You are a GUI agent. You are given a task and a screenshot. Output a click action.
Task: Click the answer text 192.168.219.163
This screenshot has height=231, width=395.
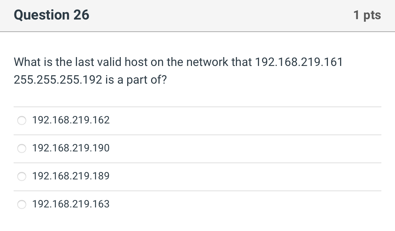click(x=71, y=204)
